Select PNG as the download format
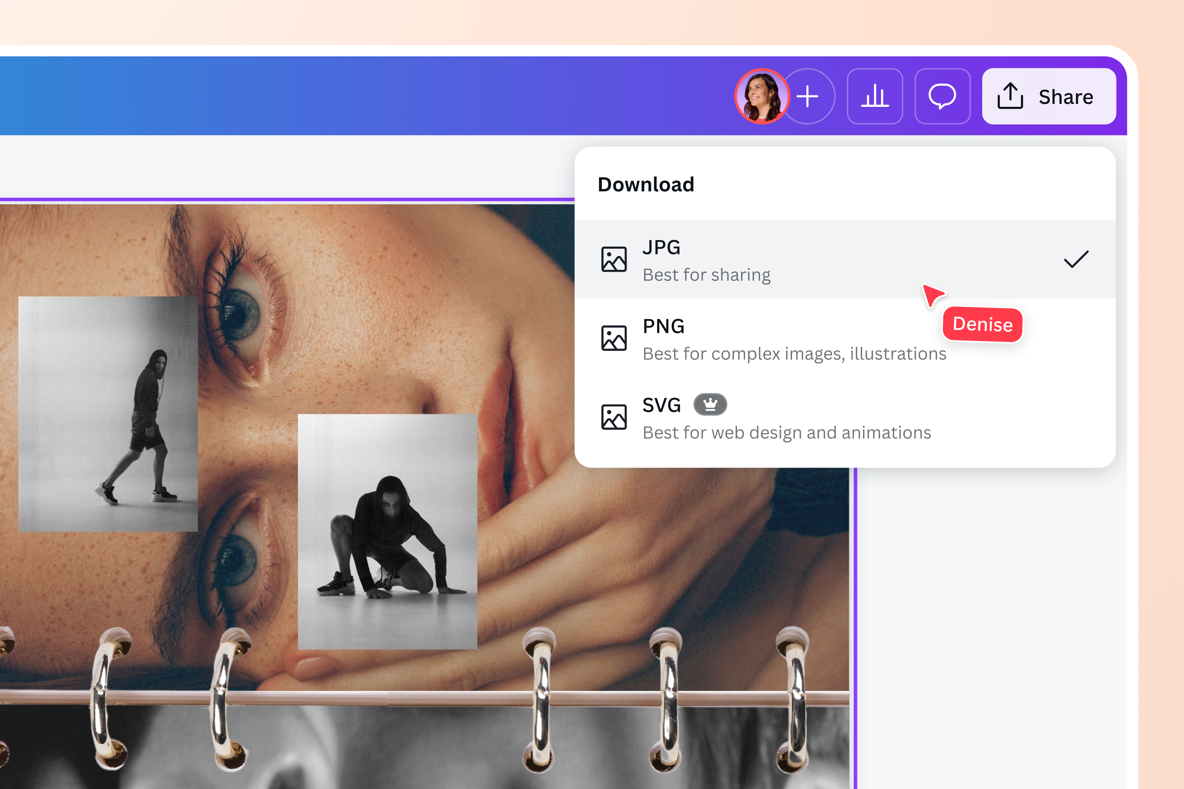The image size is (1184, 789). [663, 326]
